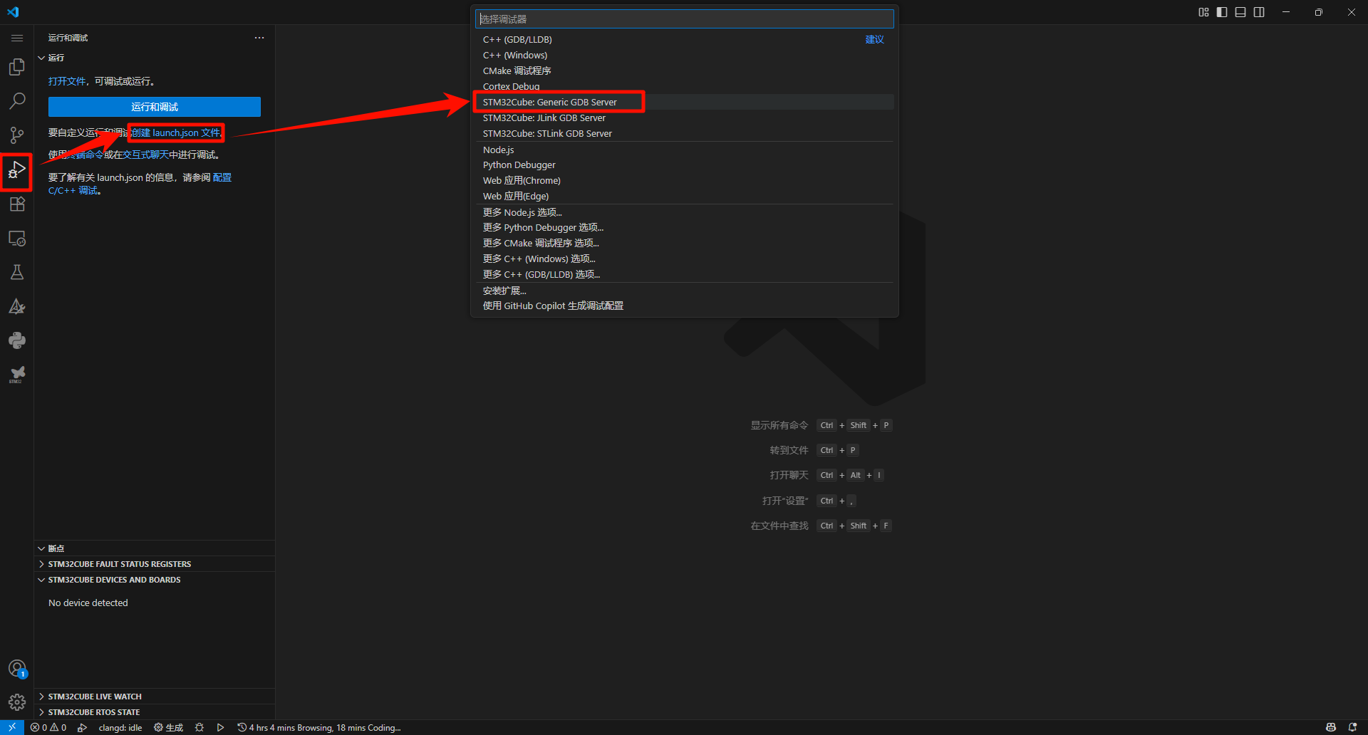1368x735 pixels.
Task: Expand STM32CUBE LIVE WATCH section
Action: [155, 697]
